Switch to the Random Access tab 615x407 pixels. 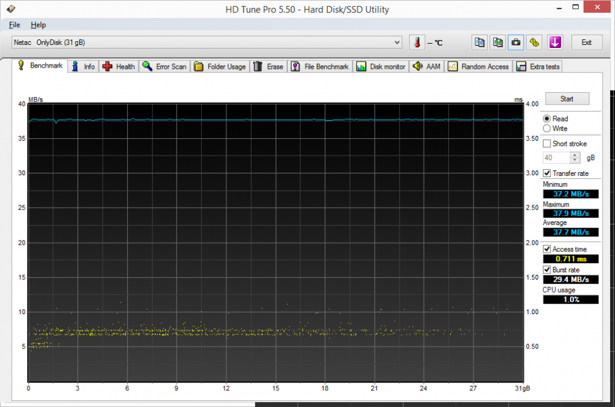coord(479,66)
